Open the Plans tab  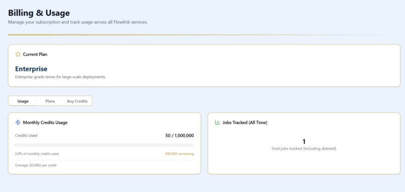(50, 101)
